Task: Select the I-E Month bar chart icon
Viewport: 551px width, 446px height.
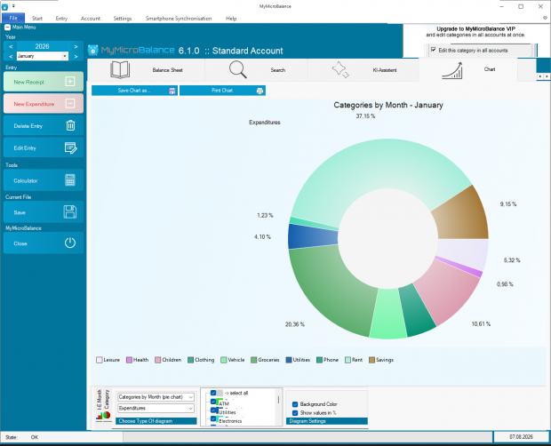Action: pos(100,416)
